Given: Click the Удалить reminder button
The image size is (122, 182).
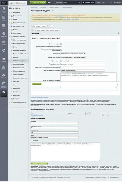Looking at the screenshot, I should (x=104, y=115).
